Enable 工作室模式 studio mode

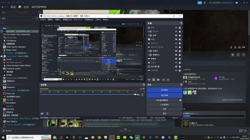[x=164, y=105]
